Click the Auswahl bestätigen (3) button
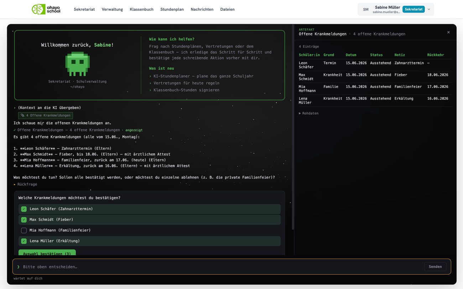463x289 pixels. (x=47, y=252)
